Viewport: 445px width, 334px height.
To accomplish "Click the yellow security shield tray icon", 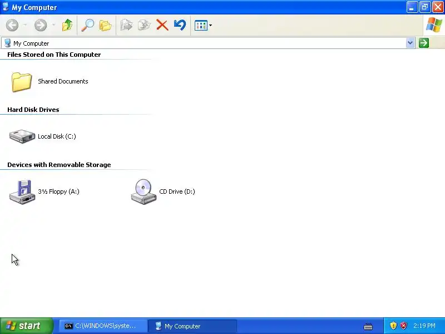I will [x=393, y=326].
